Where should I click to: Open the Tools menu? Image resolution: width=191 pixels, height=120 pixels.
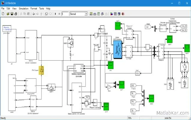[41, 8]
